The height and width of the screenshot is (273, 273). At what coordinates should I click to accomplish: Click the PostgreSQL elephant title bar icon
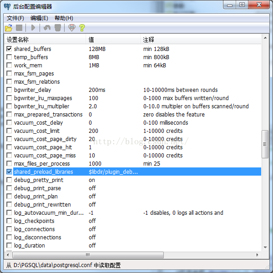click(x=7, y=7)
